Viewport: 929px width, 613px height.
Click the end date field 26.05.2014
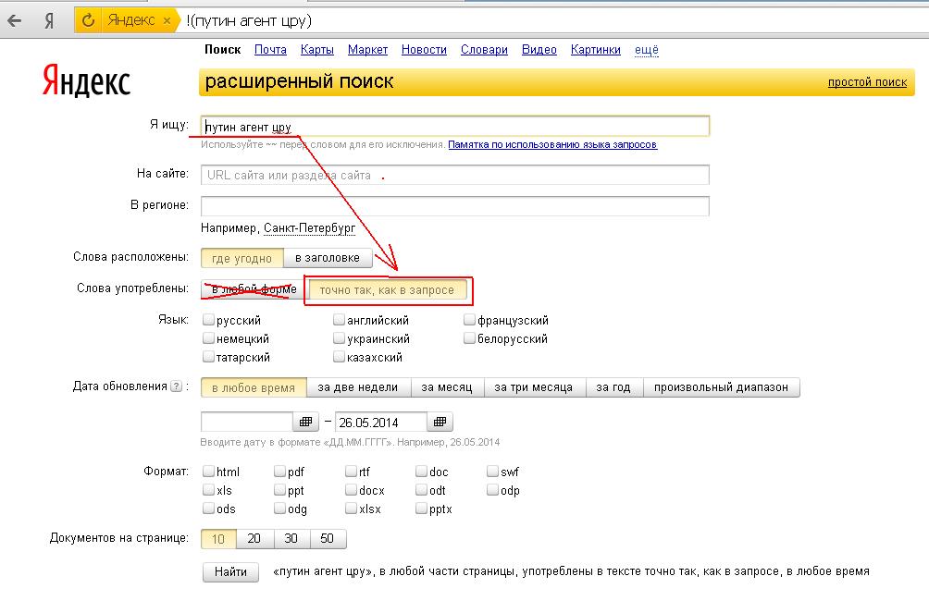pos(381,423)
